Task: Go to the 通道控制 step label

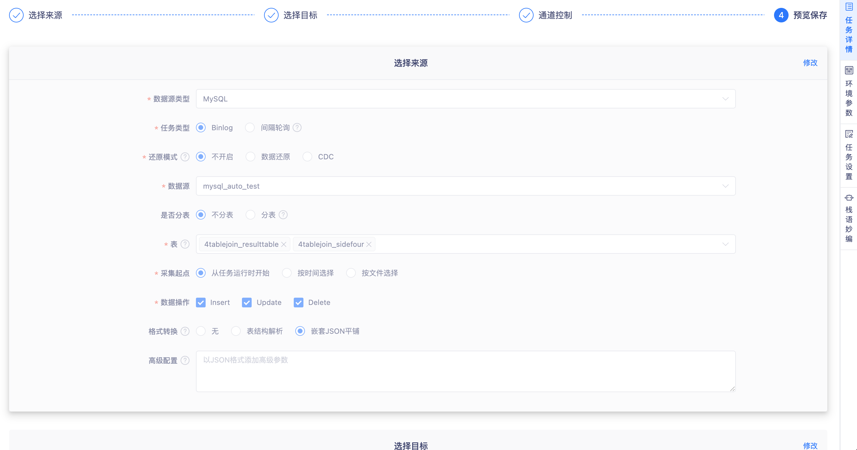Action: tap(555, 15)
